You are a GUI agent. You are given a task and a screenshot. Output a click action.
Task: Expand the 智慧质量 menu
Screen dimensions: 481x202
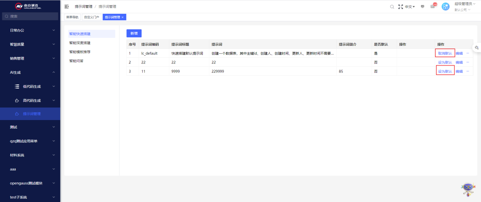30,44
